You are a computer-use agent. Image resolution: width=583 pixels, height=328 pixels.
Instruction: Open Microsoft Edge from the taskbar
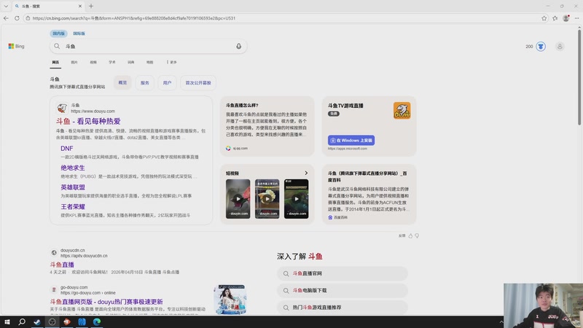(x=97, y=321)
